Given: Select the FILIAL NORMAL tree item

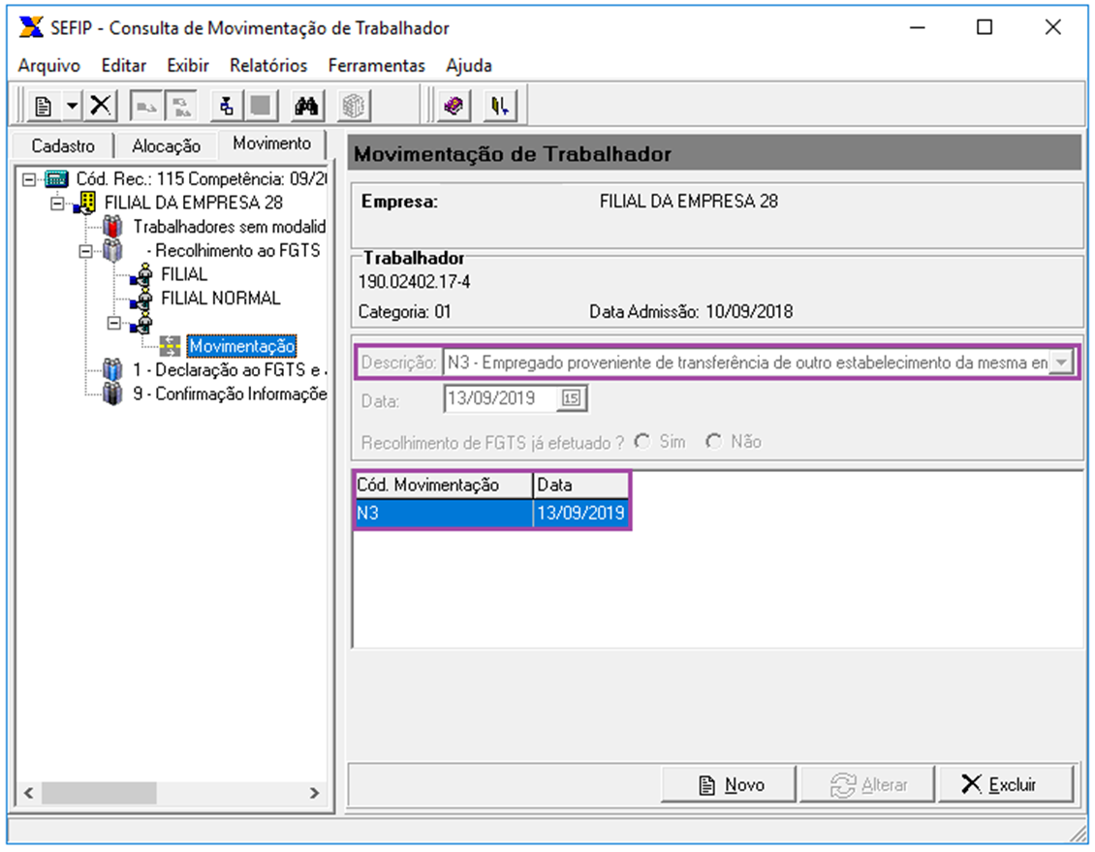Looking at the screenshot, I should (221, 299).
